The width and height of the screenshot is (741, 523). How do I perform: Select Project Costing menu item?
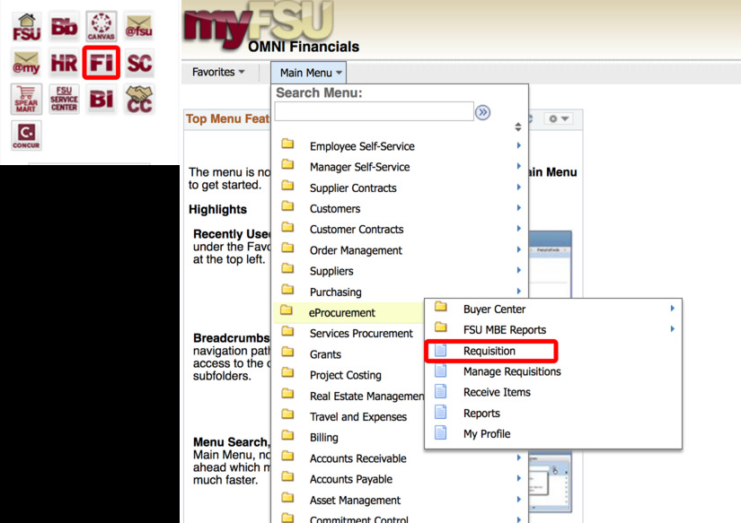click(x=346, y=375)
